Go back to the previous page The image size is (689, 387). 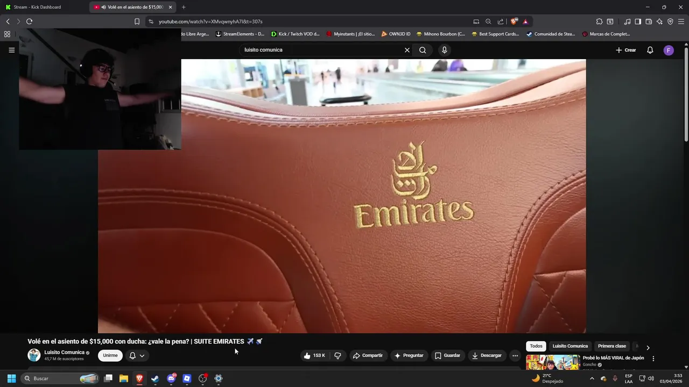(8, 21)
